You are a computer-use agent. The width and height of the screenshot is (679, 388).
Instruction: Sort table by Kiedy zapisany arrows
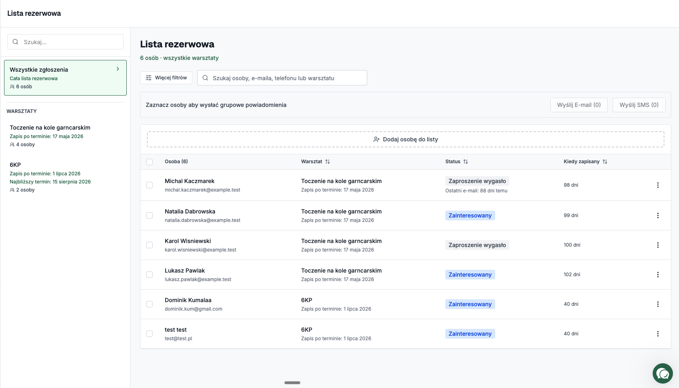[x=605, y=162]
